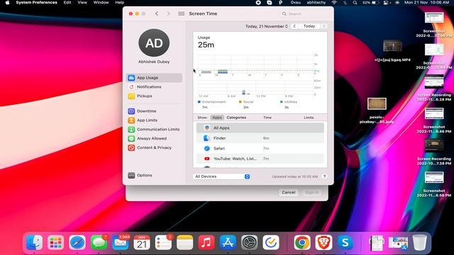Go to previous day arrow
The width and height of the screenshot is (454, 255).
[x=294, y=26]
